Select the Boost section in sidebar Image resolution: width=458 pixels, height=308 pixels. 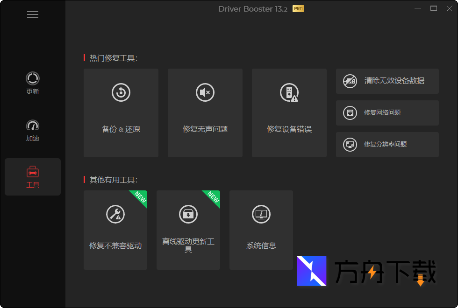pyautogui.click(x=32, y=130)
